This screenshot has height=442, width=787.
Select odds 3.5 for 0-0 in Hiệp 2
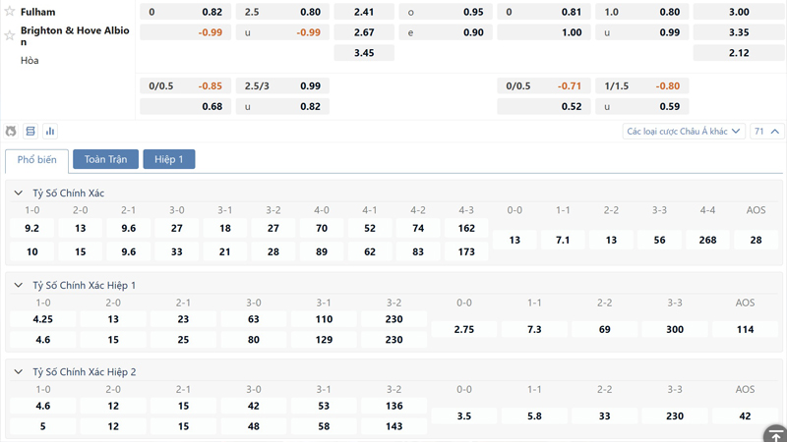click(x=464, y=415)
